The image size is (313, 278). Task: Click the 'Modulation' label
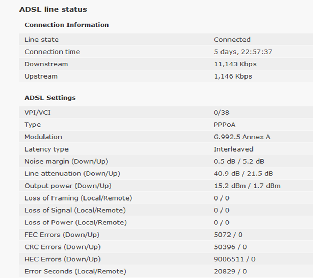[x=43, y=137]
